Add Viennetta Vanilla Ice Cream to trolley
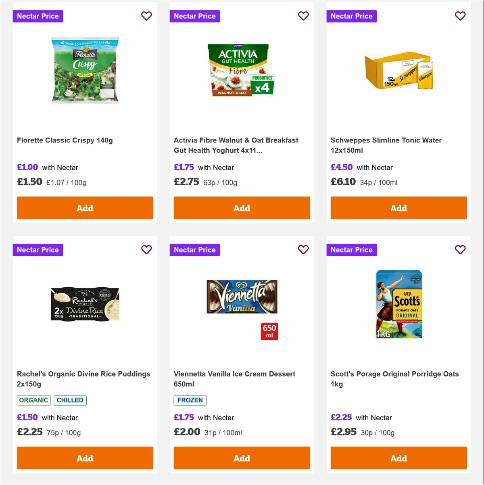Image resolution: width=484 pixels, height=485 pixels. (x=242, y=458)
